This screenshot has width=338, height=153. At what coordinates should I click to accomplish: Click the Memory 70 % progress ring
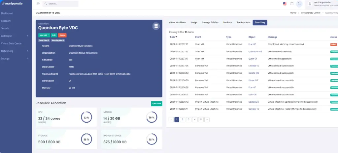click(x=152, y=117)
